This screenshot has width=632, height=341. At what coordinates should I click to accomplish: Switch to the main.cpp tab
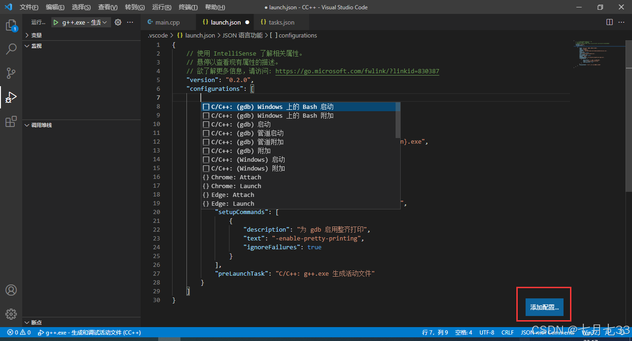(168, 22)
